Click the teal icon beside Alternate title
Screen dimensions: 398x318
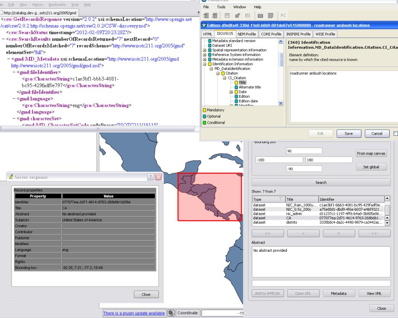point(236,87)
